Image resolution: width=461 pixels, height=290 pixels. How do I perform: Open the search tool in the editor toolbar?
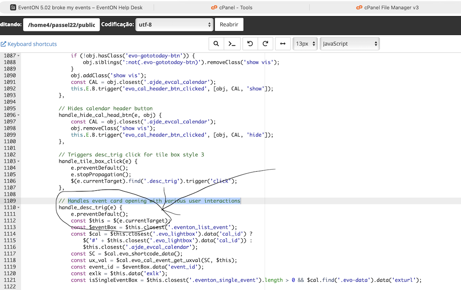pyautogui.click(x=216, y=44)
